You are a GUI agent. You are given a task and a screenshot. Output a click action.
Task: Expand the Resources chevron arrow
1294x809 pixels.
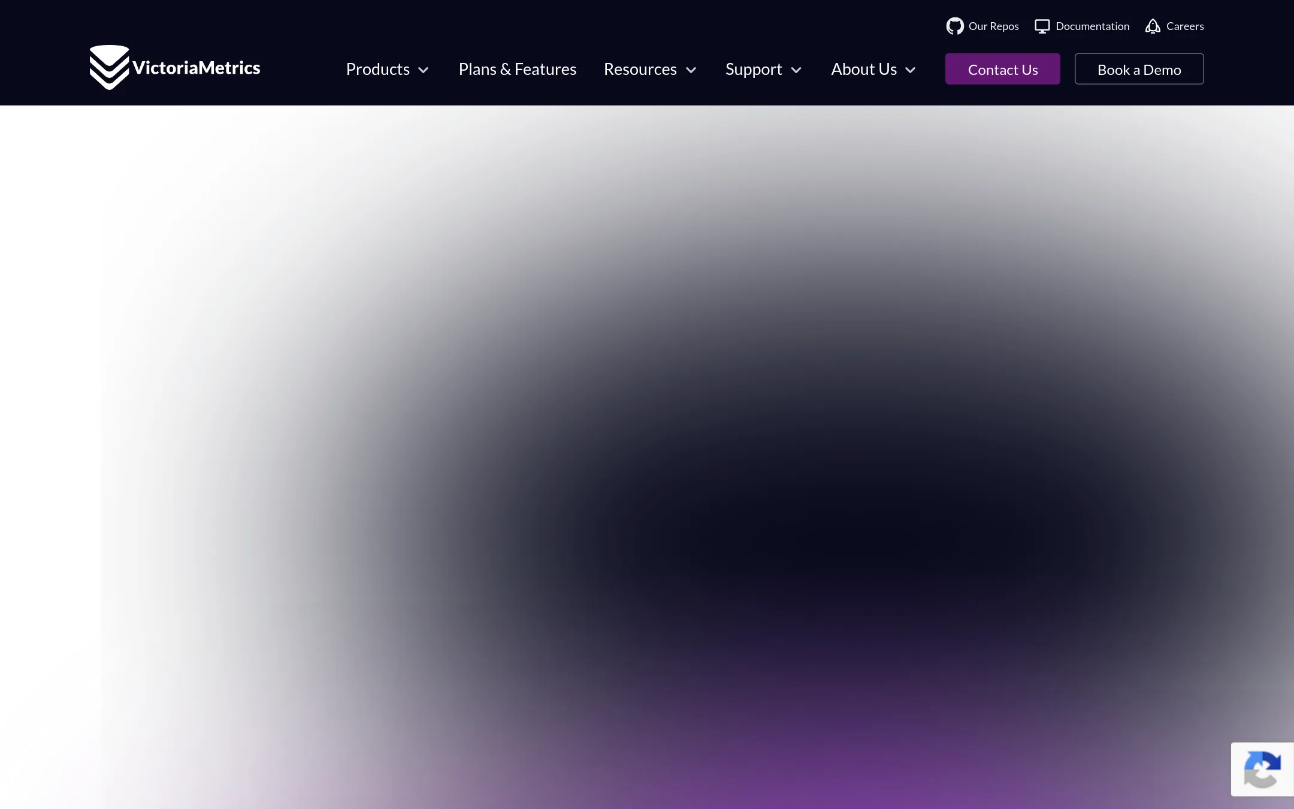(x=691, y=70)
